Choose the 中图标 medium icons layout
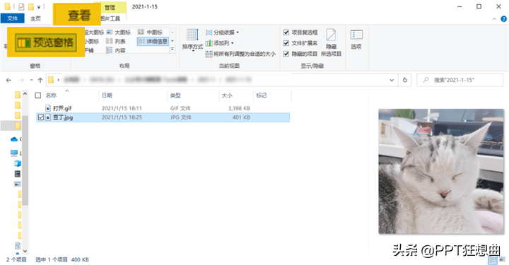The image size is (509, 265). pos(151,32)
